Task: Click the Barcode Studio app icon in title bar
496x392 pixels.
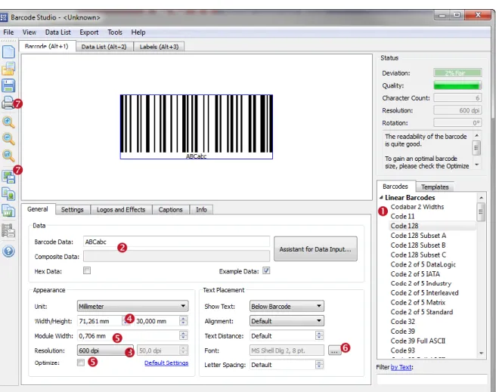Action: pos(4,17)
